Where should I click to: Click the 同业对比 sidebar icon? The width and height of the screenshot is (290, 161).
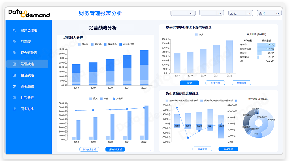pos(14,109)
